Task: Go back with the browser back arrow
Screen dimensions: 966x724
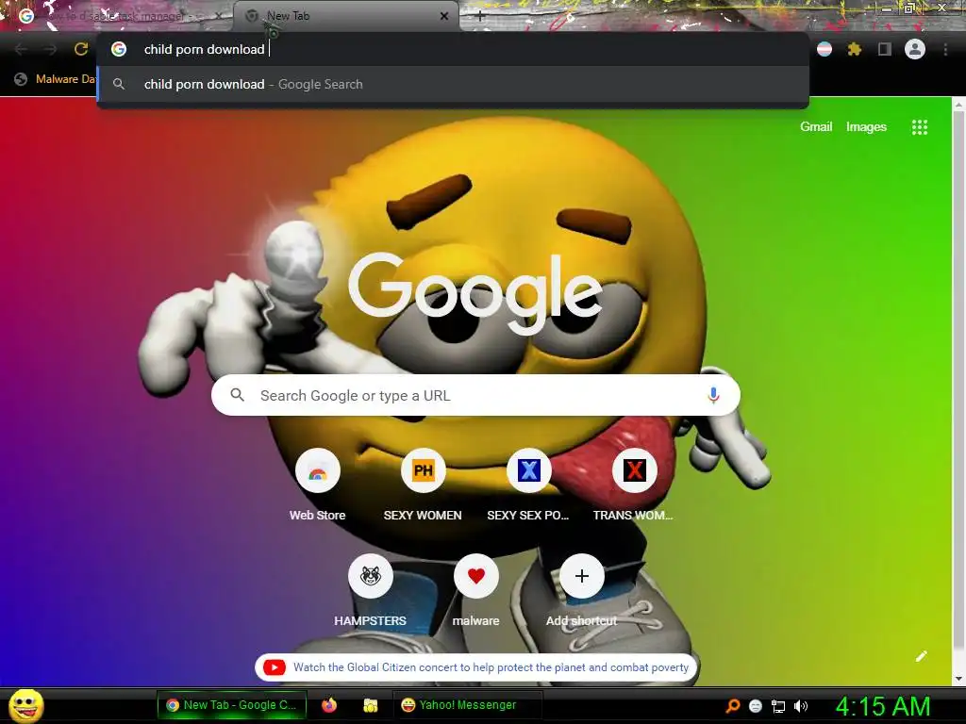Action: pyautogui.click(x=21, y=49)
